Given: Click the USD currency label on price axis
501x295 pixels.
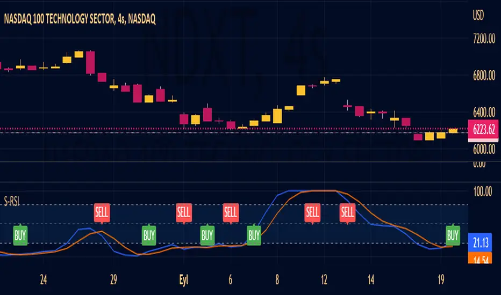Looking at the screenshot, I should tap(478, 15).
